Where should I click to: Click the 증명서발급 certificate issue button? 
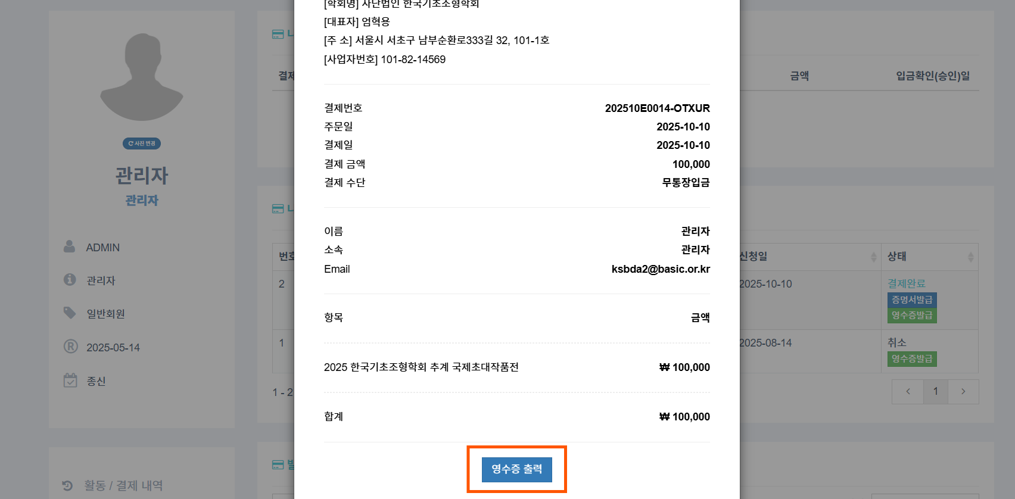coord(912,300)
